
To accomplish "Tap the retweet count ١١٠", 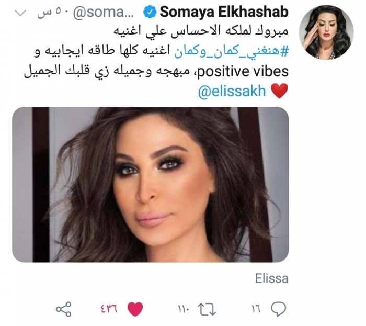I will coord(185,309).
